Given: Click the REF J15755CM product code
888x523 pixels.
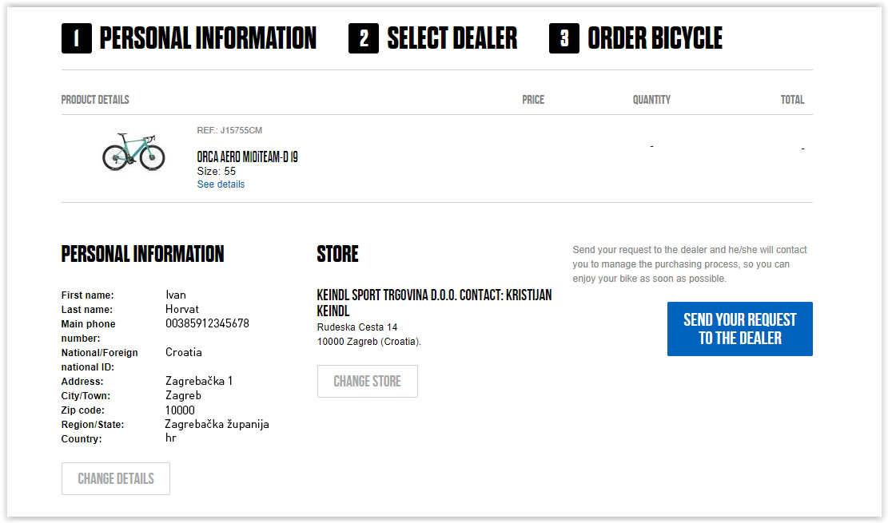Looking at the screenshot, I should [x=229, y=130].
